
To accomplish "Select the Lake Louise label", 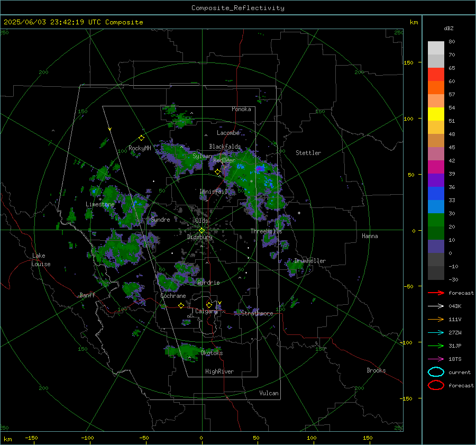I will click(x=41, y=260).
